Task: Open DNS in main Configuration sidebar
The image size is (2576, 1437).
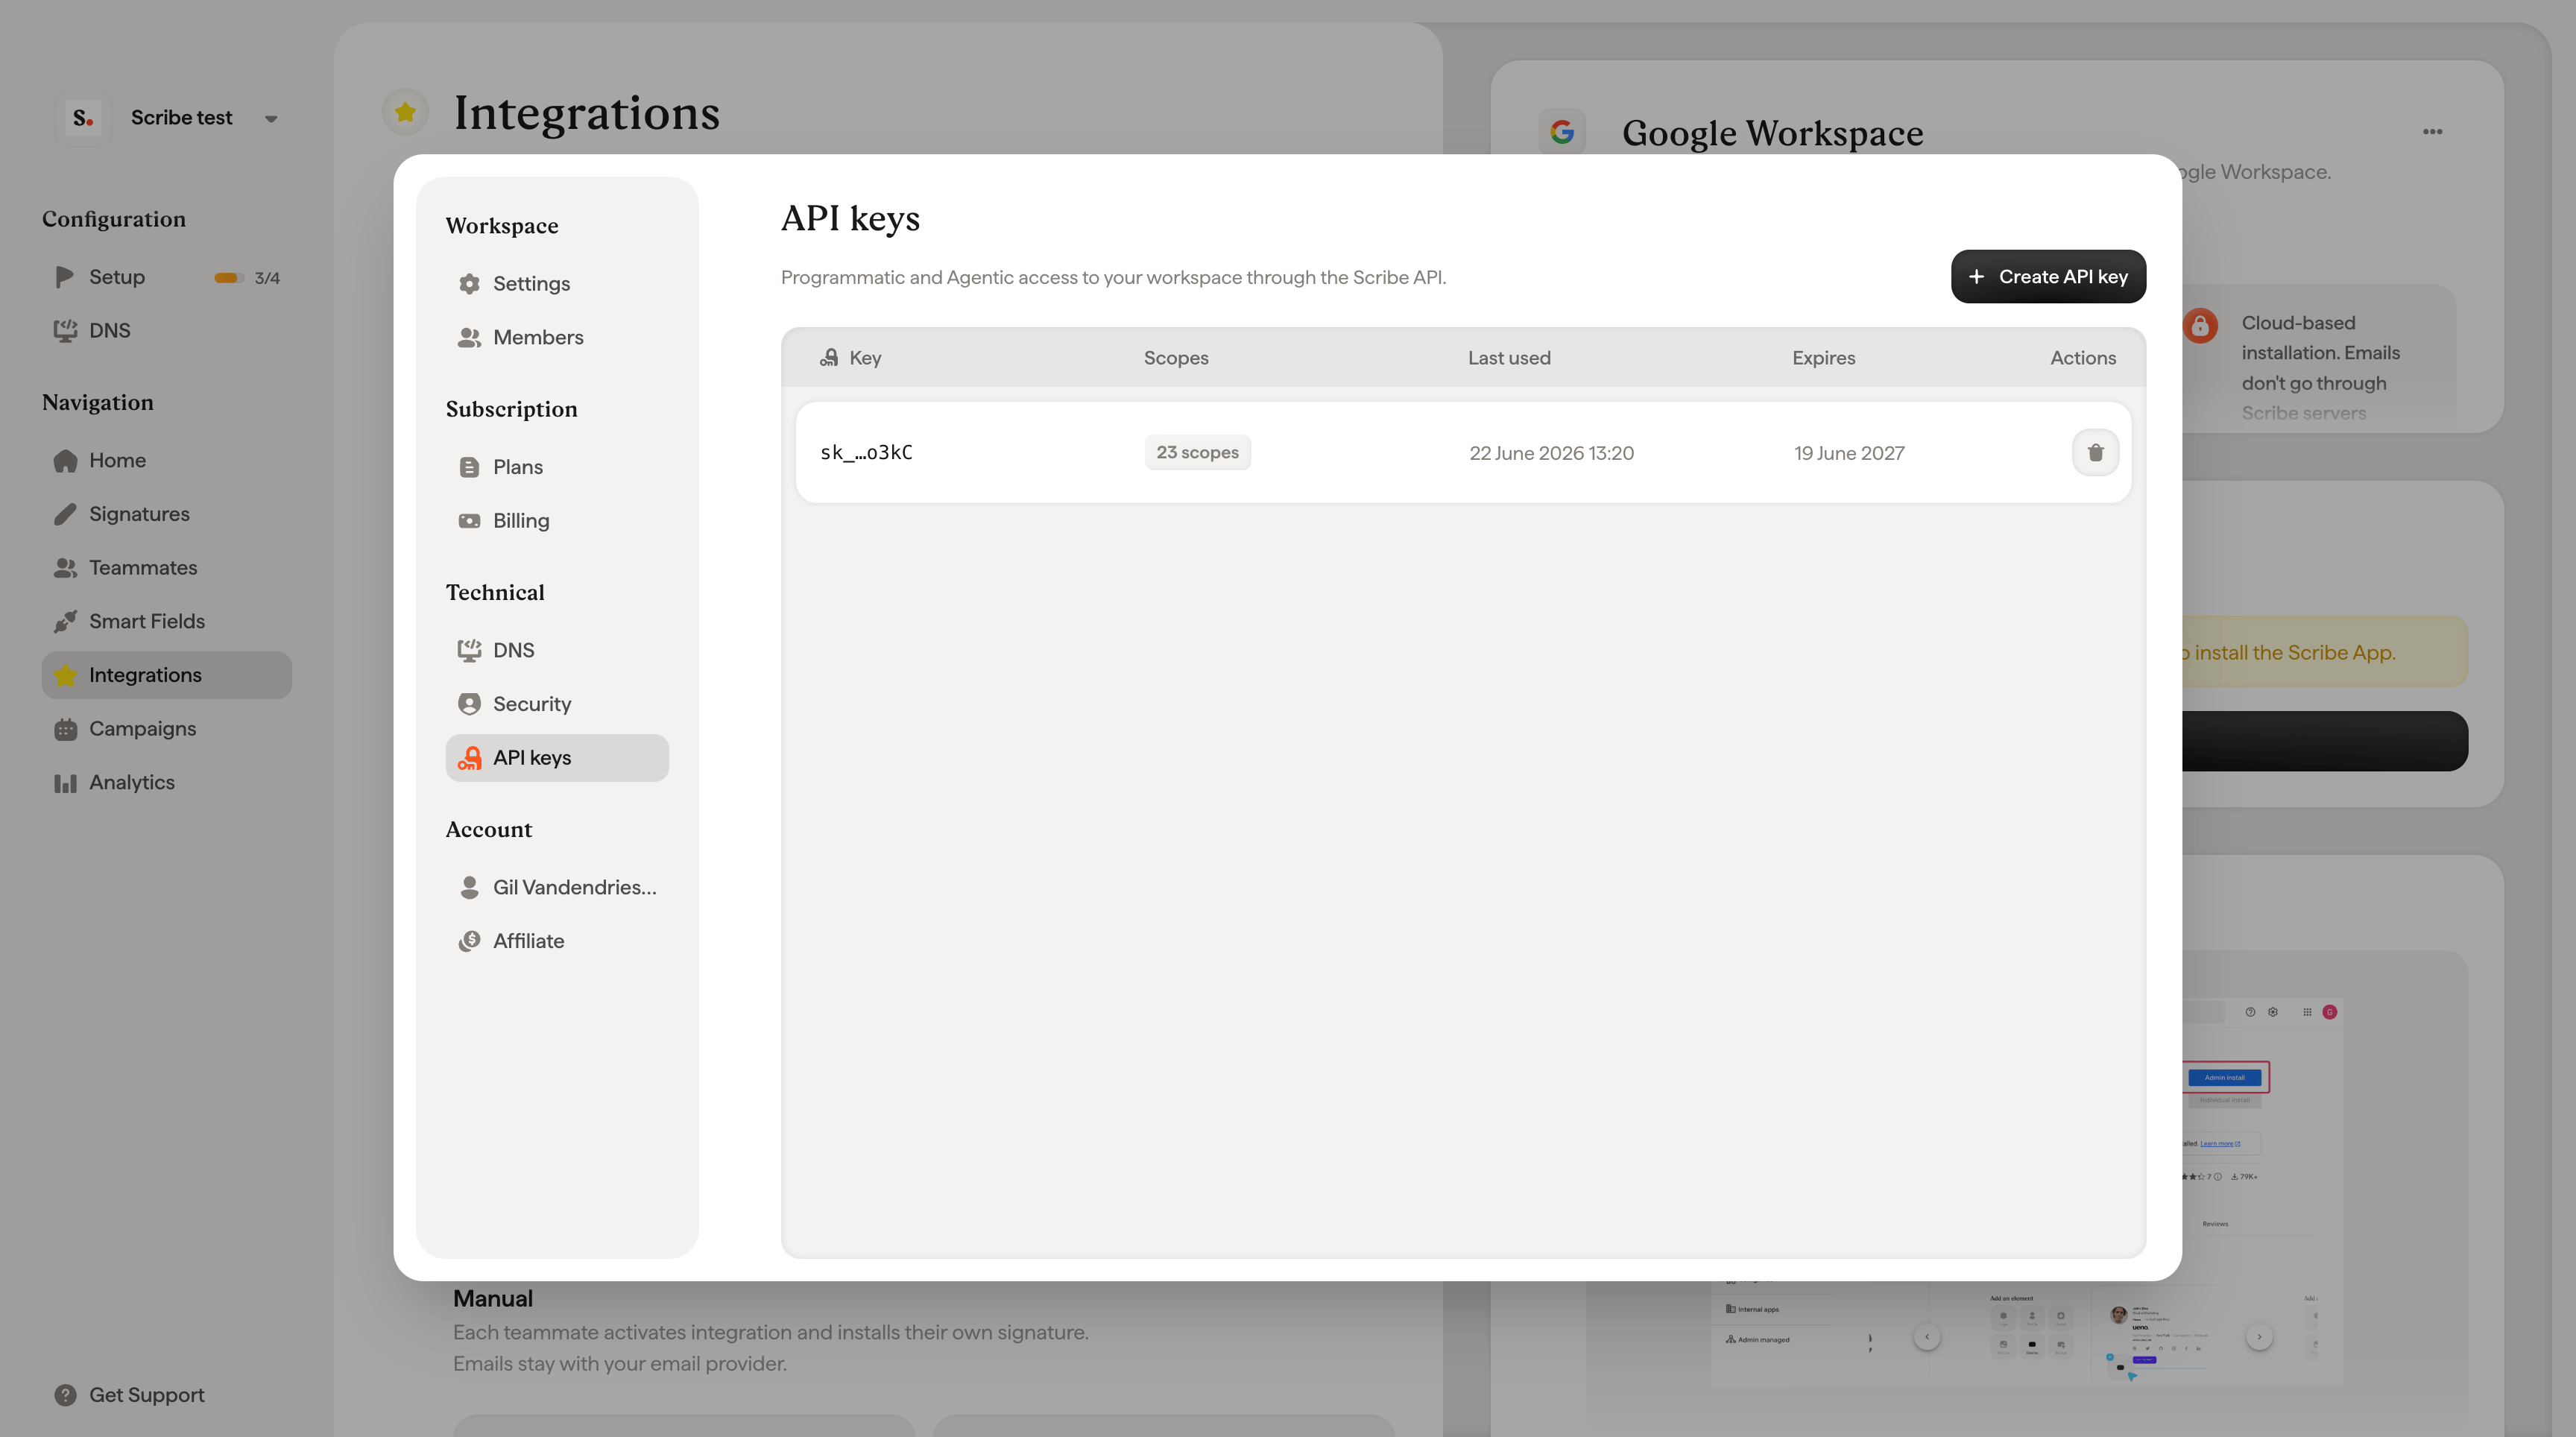Action: (x=166, y=331)
